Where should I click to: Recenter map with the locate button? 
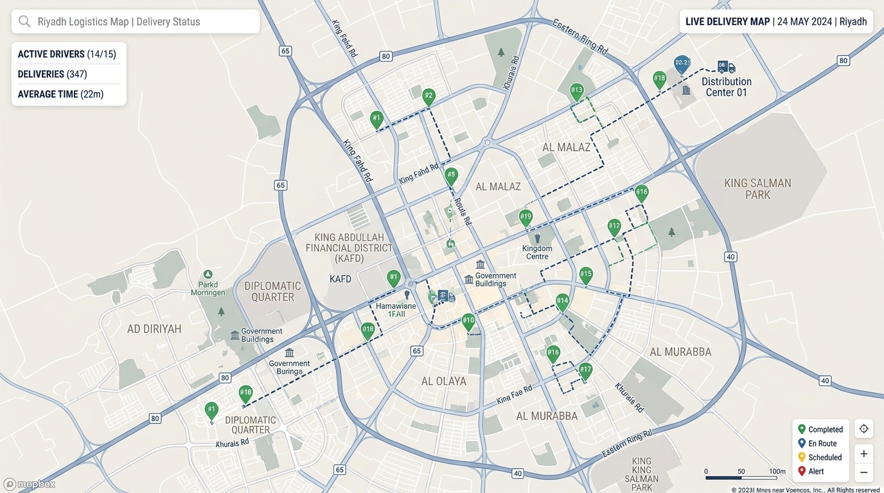[863, 429]
